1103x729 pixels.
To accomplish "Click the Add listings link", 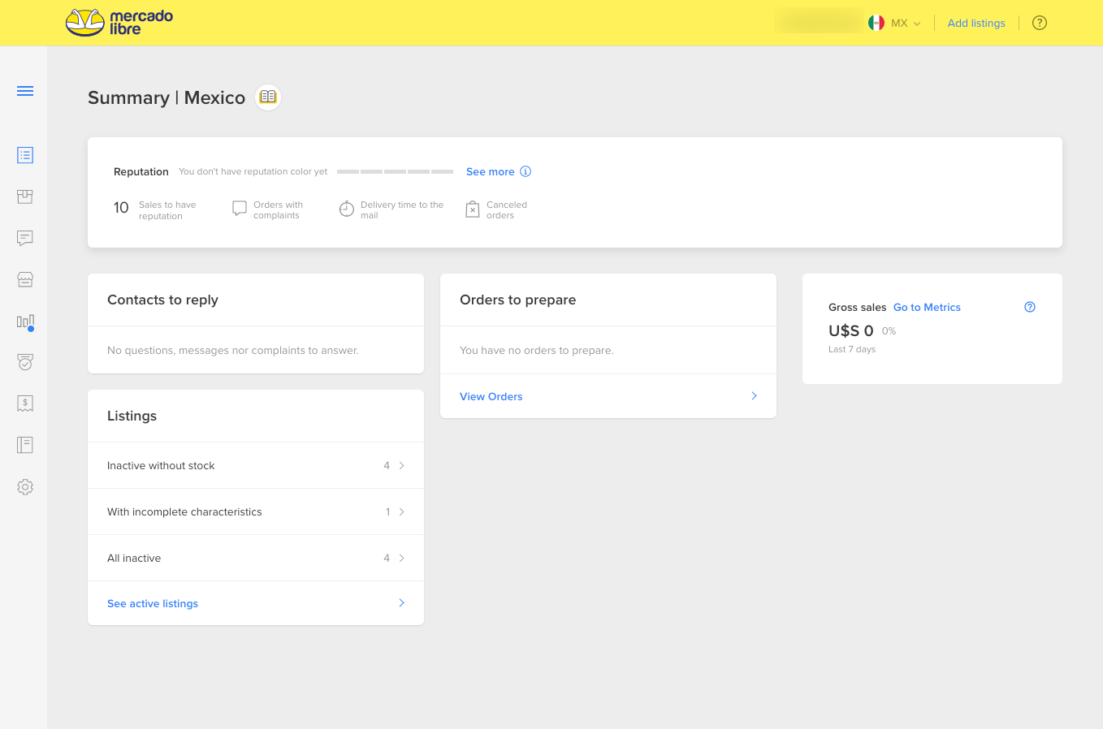I will [976, 23].
